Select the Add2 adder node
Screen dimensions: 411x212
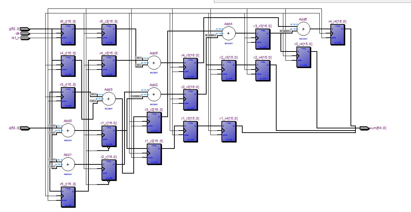click(154, 95)
